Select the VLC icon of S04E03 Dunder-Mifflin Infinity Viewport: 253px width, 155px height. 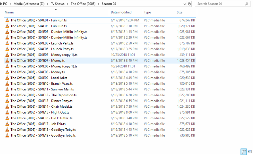7,32
